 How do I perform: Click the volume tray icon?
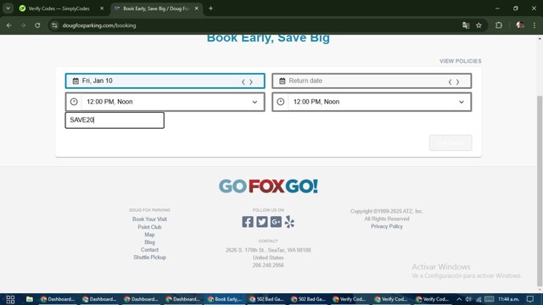pos(468,299)
